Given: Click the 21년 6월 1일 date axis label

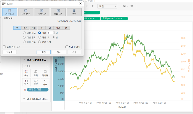Looking at the screenshot, I should click(x=122, y=103).
